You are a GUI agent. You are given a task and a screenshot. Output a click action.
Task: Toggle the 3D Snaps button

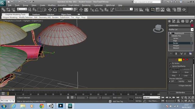[92, 9]
